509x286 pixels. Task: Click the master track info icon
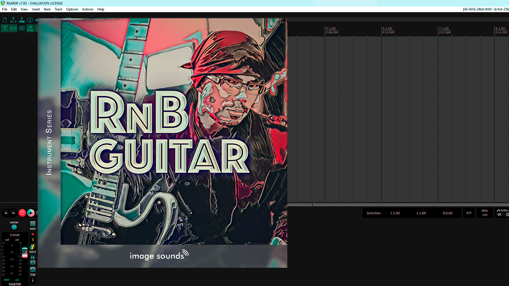point(33,280)
